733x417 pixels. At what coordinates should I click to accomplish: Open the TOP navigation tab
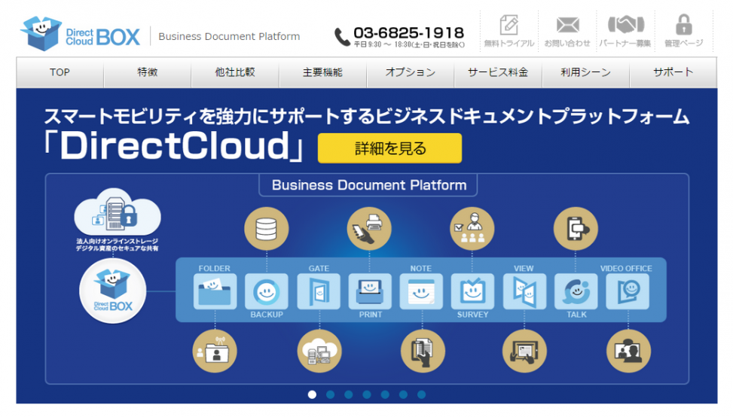point(60,72)
